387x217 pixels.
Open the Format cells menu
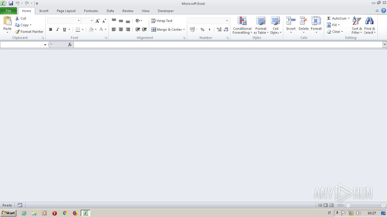pyautogui.click(x=316, y=25)
